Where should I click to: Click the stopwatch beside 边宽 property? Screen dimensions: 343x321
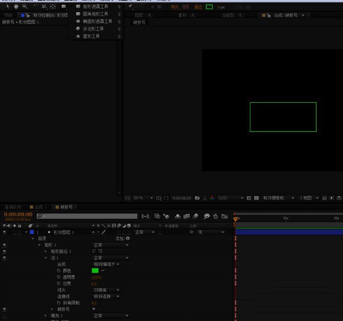point(59,283)
